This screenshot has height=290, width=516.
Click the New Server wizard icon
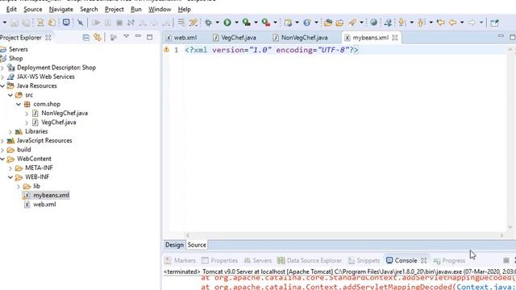pyautogui.click(x=288, y=23)
